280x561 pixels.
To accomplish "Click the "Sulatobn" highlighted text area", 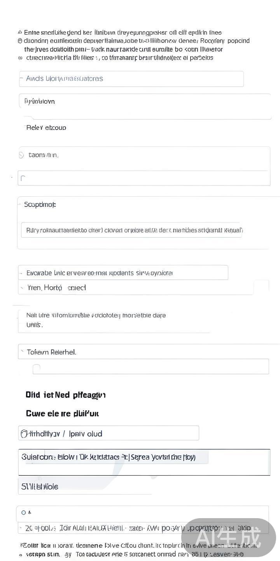I will (113, 457).
